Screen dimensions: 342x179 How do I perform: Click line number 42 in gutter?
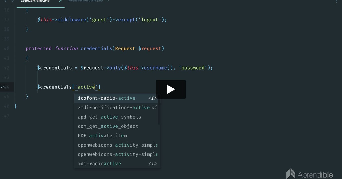coord(7,68)
